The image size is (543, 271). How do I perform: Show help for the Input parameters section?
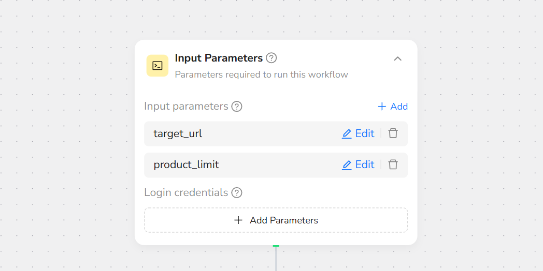[x=237, y=107]
